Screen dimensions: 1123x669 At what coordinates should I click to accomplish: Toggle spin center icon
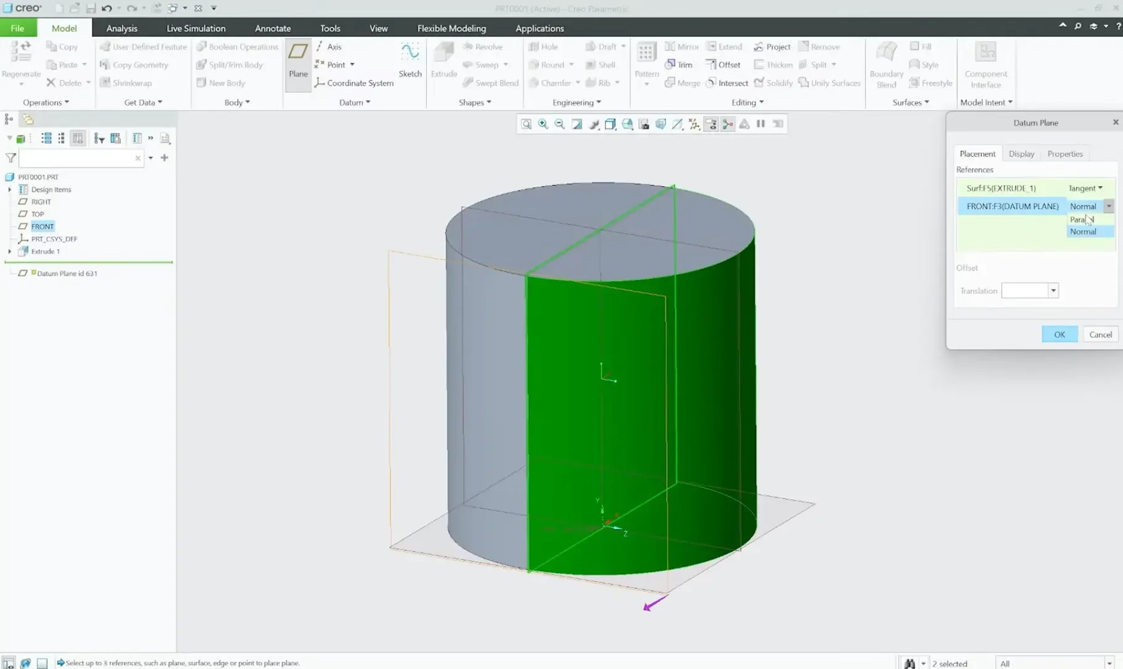(728, 124)
